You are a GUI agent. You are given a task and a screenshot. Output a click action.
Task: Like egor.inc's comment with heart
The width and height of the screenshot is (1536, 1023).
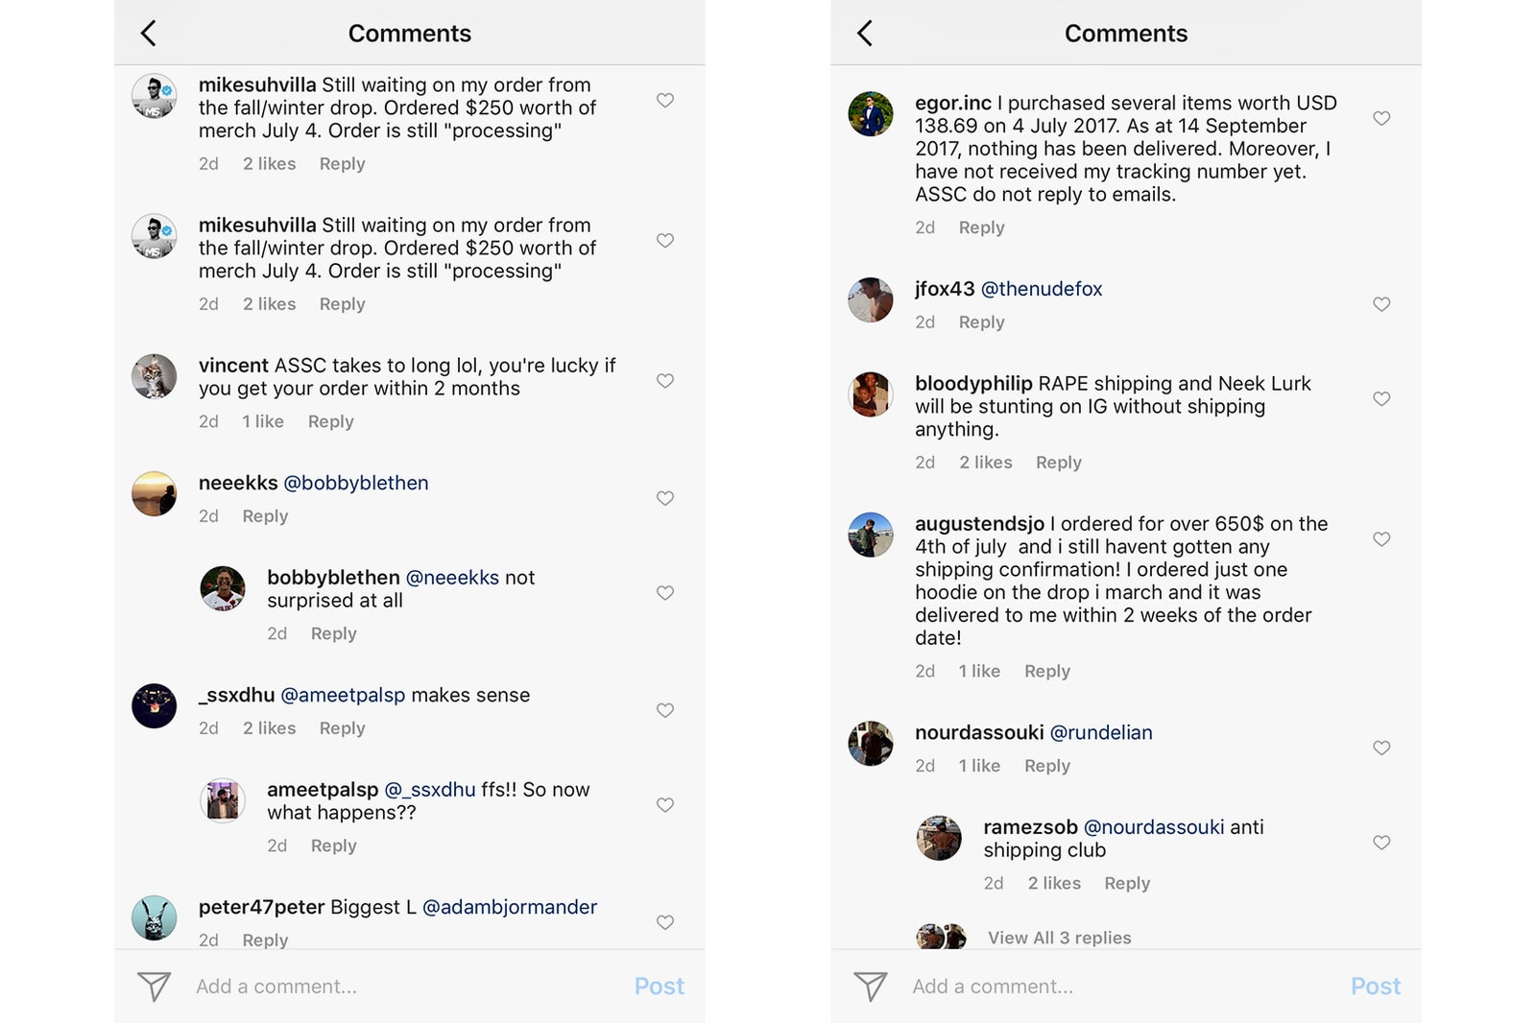(x=1380, y=119)
